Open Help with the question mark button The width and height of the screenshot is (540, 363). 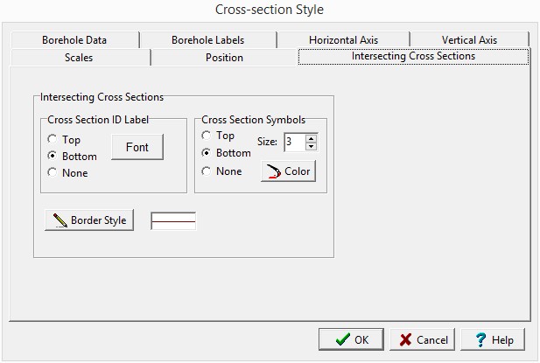pos(493,339)
